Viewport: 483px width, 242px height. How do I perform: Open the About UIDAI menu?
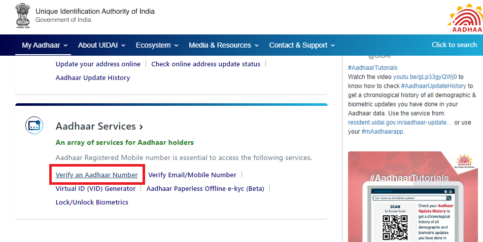click(101, 45)
